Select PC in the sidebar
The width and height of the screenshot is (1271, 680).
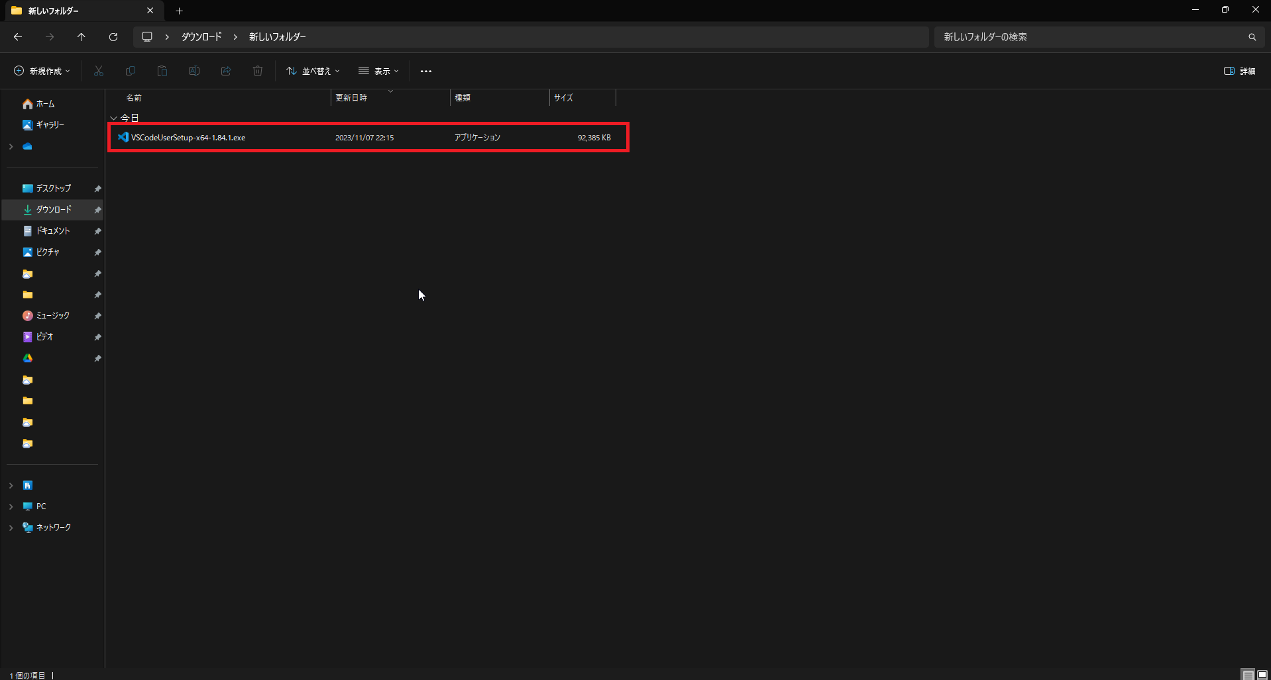coord(41,507)
